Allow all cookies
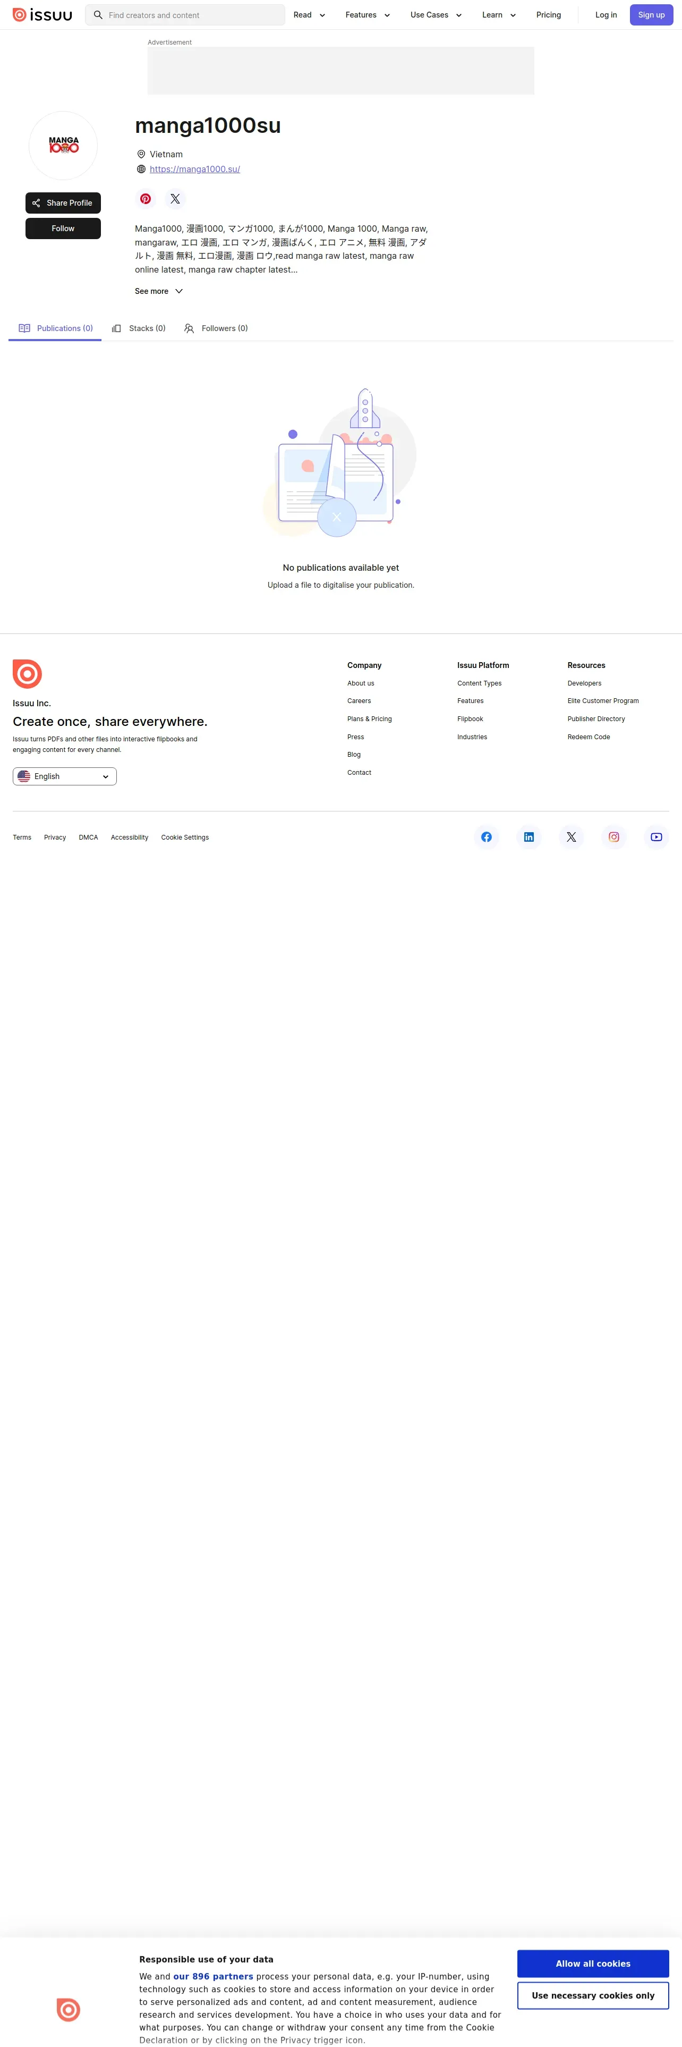The height and width of the screenshot is (2047, 682). (x=593, y=1964)
